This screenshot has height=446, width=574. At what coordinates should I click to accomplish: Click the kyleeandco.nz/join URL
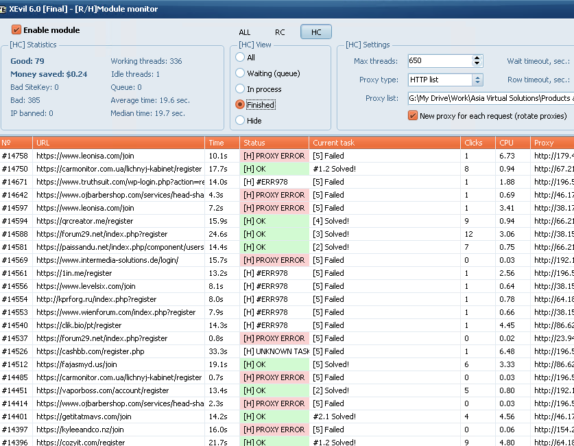80,430
